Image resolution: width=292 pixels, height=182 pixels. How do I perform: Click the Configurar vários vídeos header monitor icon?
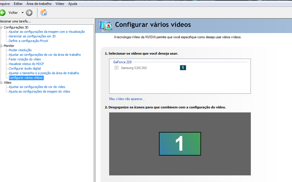(106, 26)
